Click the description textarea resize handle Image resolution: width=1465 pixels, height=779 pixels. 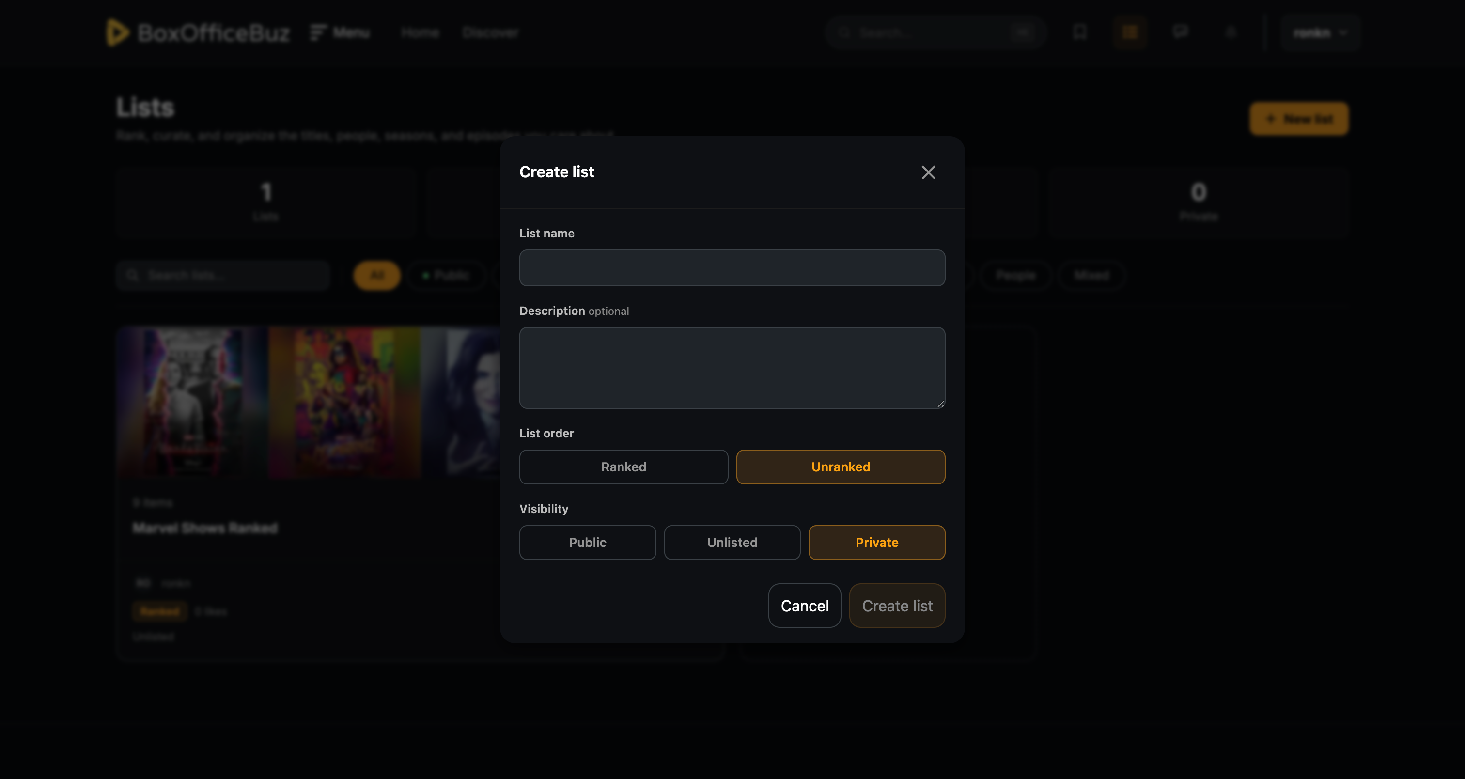[941, 404]
